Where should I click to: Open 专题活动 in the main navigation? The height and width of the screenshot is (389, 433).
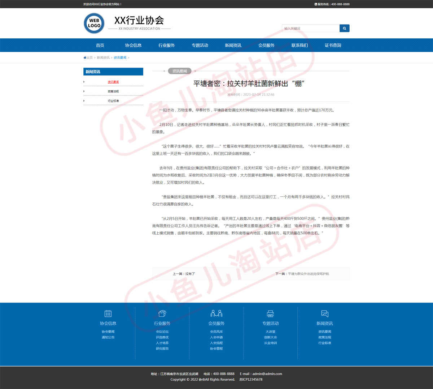pyautogui.click(x=200, y=45)
